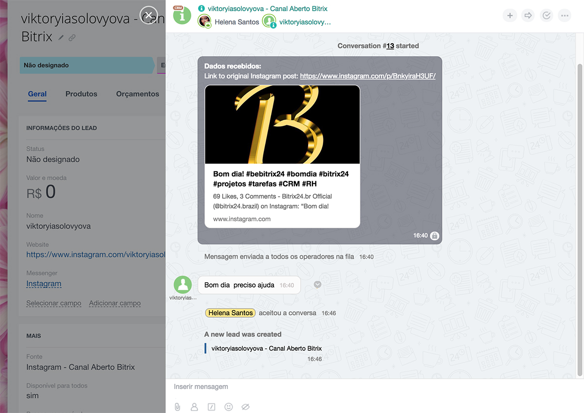Click the gold B Instagram post thumbnail
Screen dimensions: 584x413
coord(282,124)
